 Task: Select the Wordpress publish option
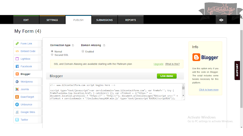(x=28, y=82)
